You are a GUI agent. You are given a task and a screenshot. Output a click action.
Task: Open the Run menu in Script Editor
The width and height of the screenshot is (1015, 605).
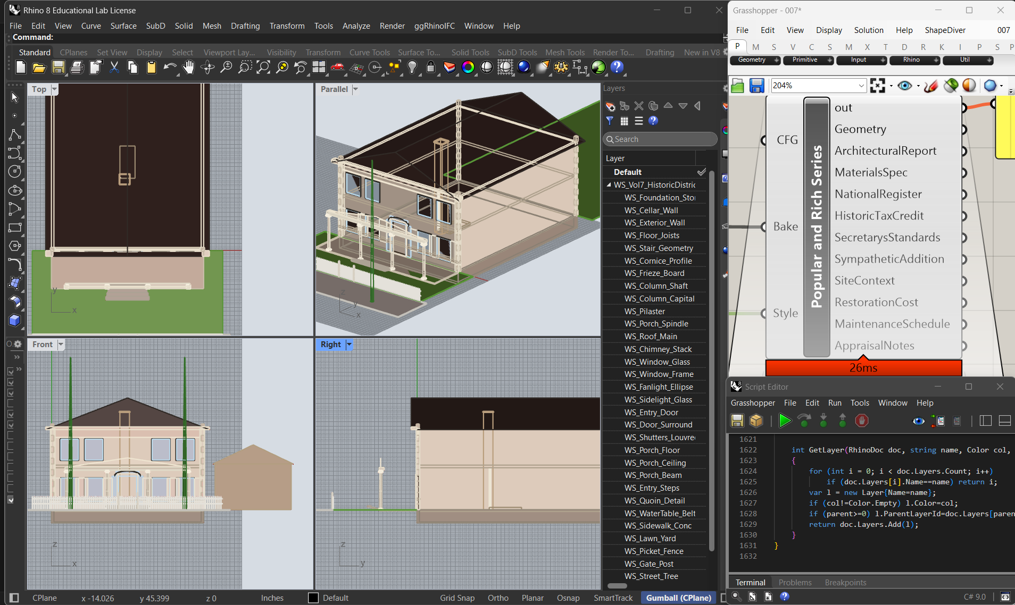point(835,403)
